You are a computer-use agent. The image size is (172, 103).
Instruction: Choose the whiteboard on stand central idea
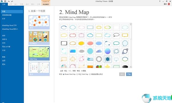coord(116,59)
